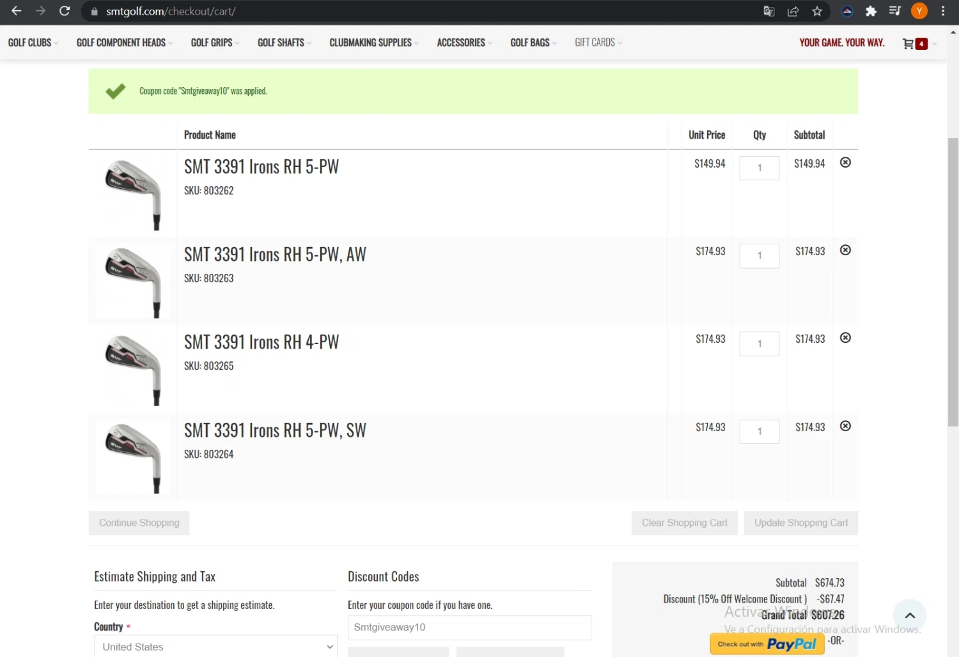Click the scroll-to-top arrow button
The height and width of the screenshot is (657, 959).
point(910,615)
